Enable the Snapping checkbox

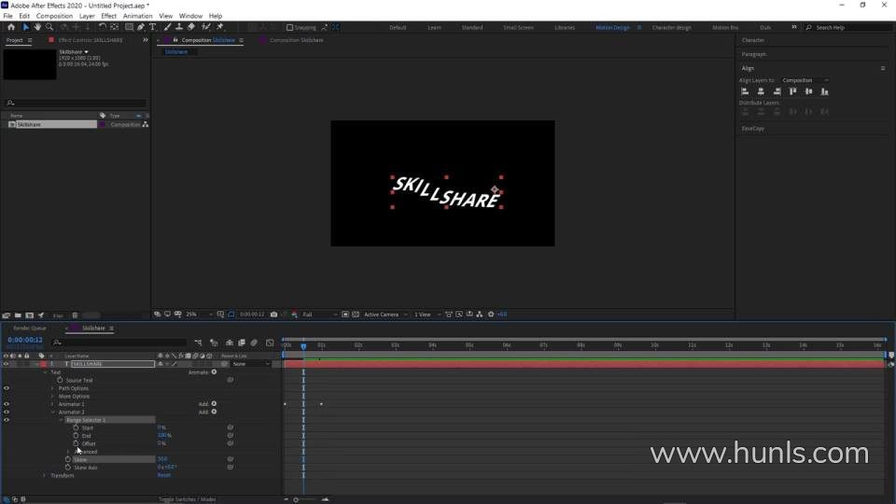coord(289,27)
